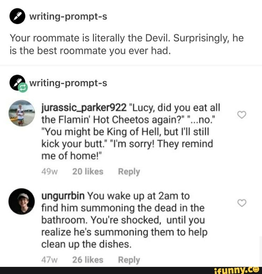View jurassic_parker922's profile picture
Image resolution: width=262 pixels, height=274 pixels.
(x=22, y=113)
